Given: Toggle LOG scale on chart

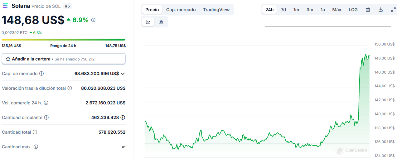Looking at the screenshot, I should click(x=353, y=10).
